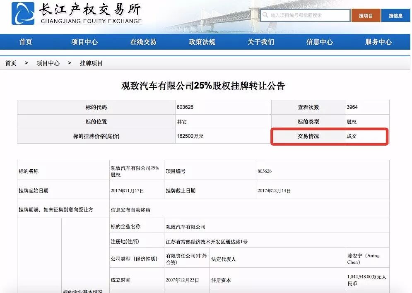The image size is (412, 293).
Task: Click the search magnifier icon
Action: tap(265, 15)
